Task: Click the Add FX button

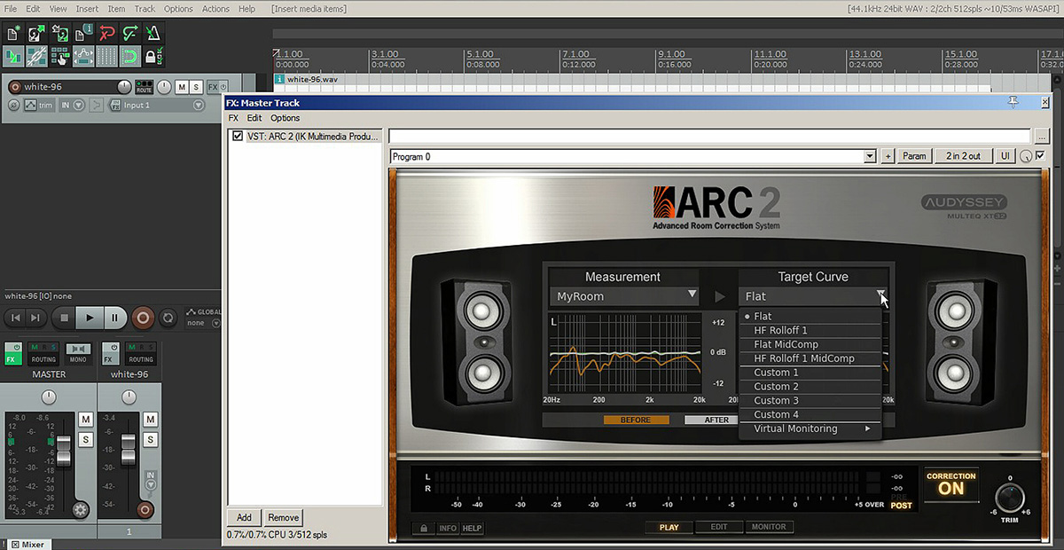Action: (x=244, y=517)
